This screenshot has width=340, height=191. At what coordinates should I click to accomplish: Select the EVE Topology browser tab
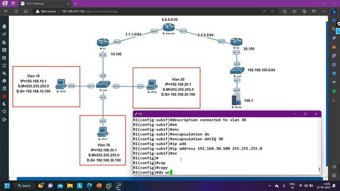(45, 4)
